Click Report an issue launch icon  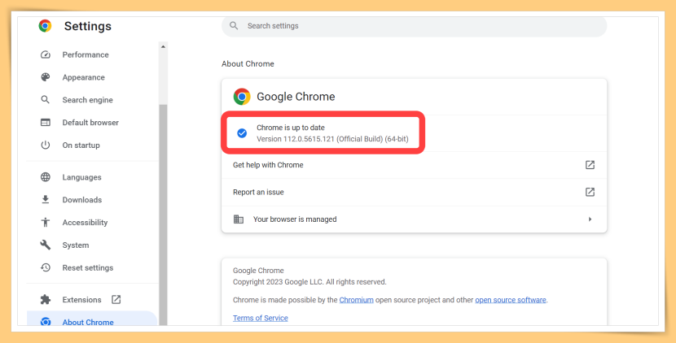click(590, 192)
